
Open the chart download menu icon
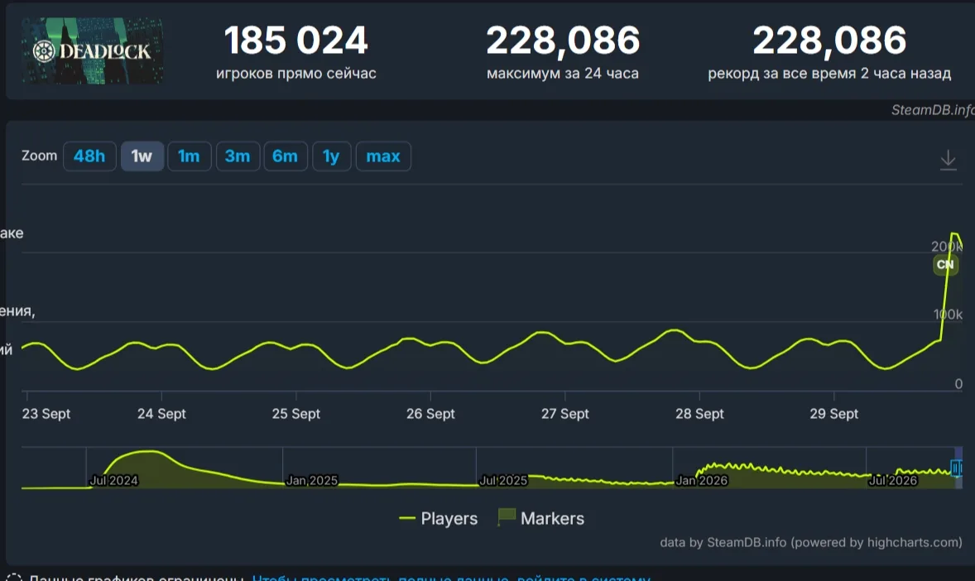coord(948,160)
